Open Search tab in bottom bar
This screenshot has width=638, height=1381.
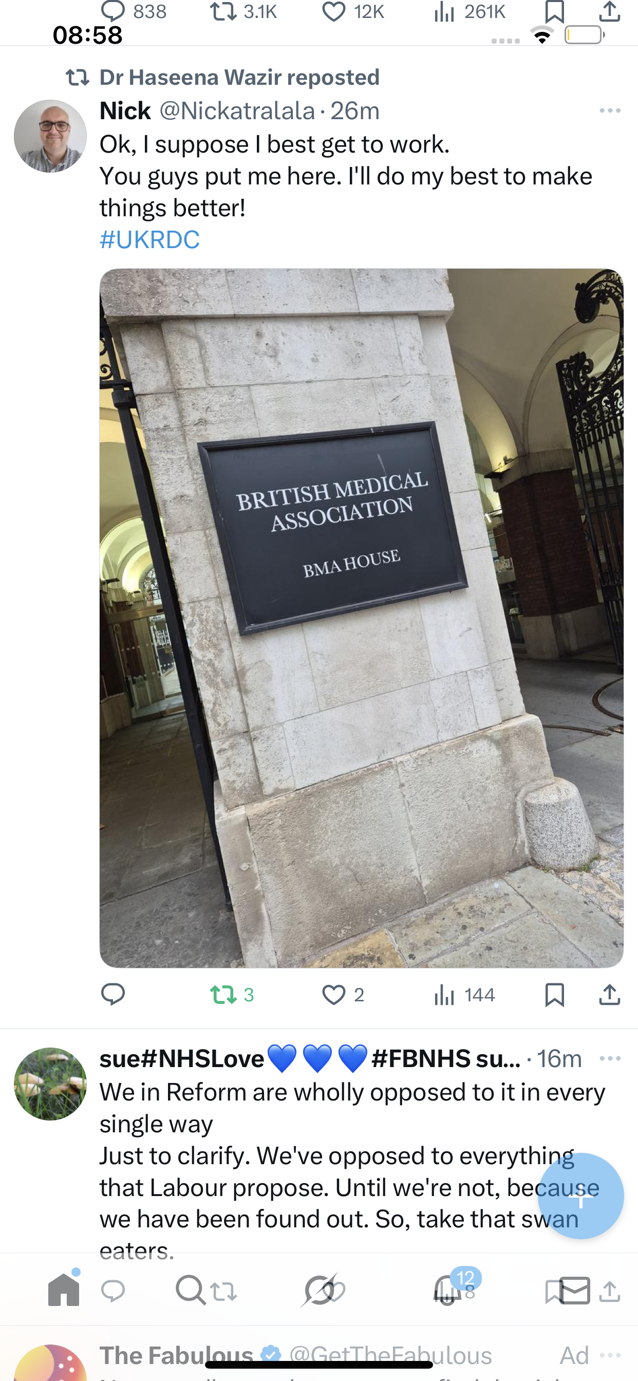191,1290
